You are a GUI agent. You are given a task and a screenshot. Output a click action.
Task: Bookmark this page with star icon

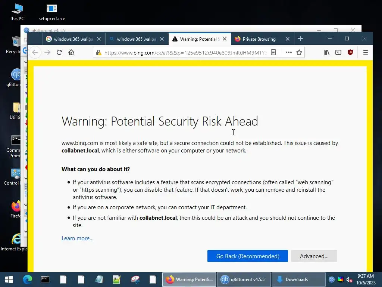point(299,52)
